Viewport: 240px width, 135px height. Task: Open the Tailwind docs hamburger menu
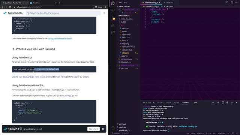[104, 13]
